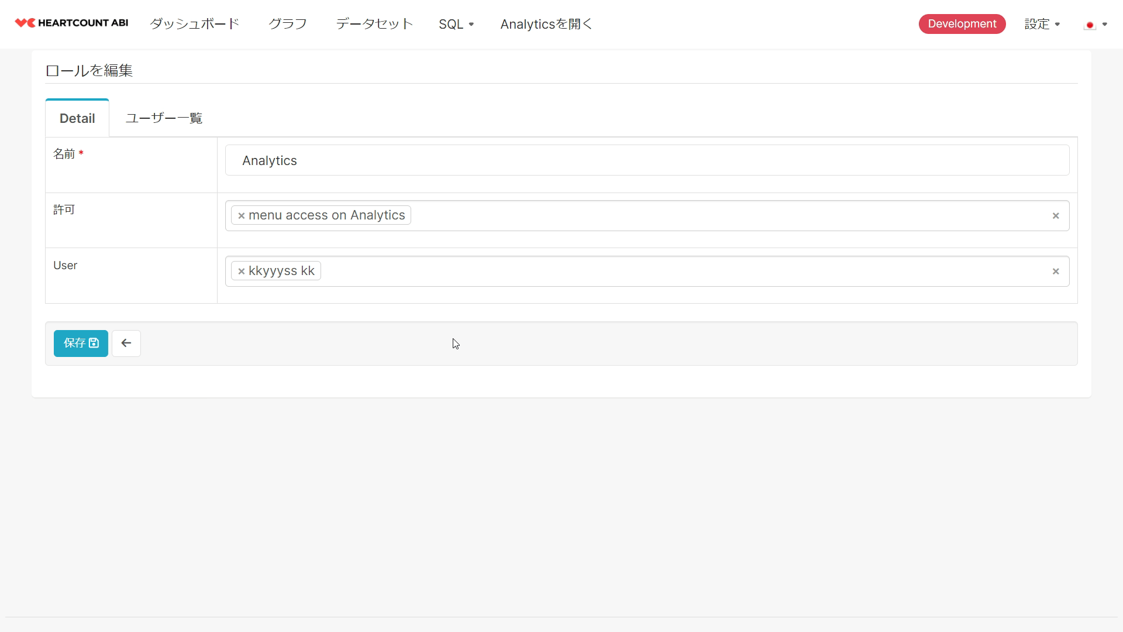Open the 設定 settings dropdown
The image size is (1123, 632).
1042,25
